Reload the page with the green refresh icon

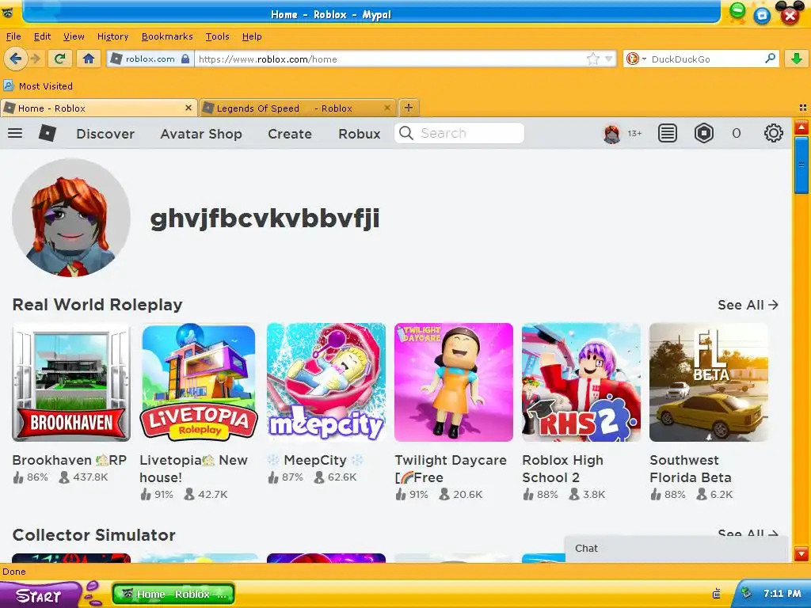(x=60, y=59)
